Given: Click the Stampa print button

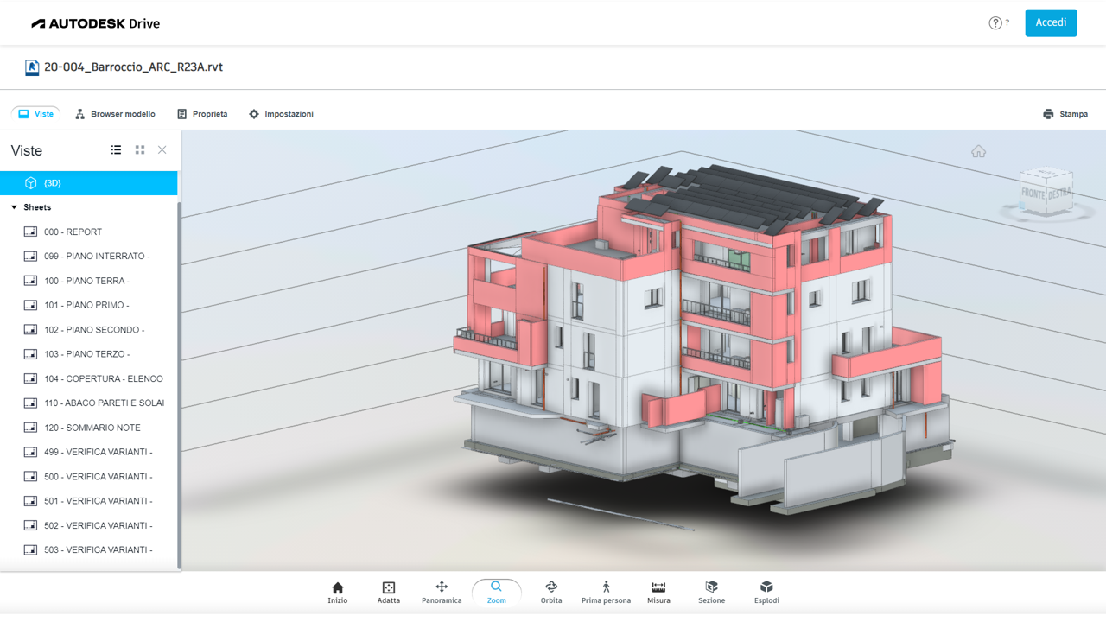Looking at the screenshot, I should (1065, 114).
